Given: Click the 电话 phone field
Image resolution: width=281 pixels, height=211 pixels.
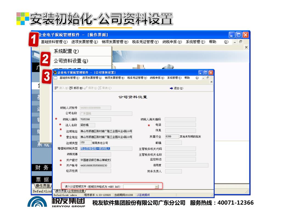Looking at the screenshot, I should point(181,125).
